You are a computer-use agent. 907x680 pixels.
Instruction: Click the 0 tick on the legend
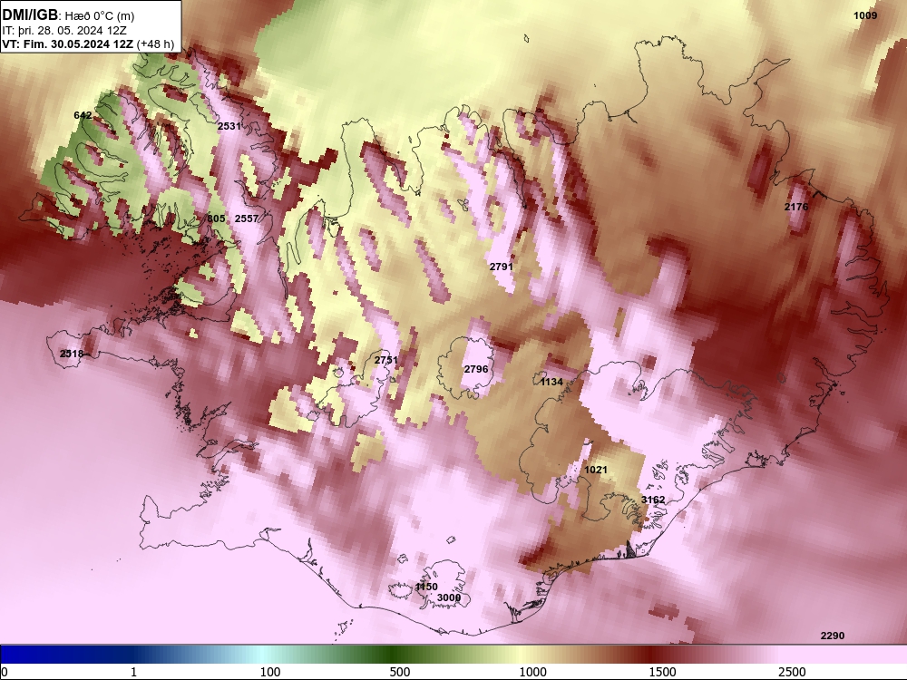tap(5, 672)
